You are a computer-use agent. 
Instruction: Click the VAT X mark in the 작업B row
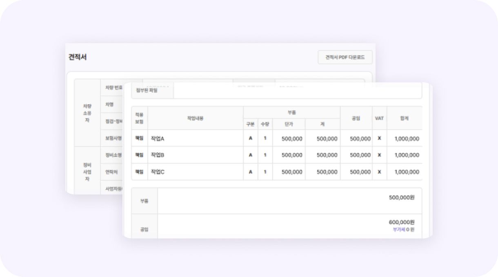(x=379, y=155)
